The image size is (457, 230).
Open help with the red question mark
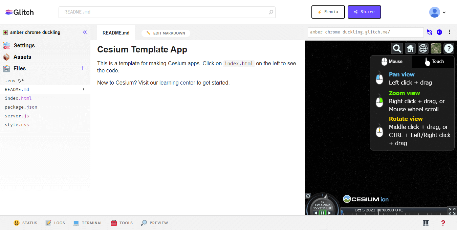(443, 223)
